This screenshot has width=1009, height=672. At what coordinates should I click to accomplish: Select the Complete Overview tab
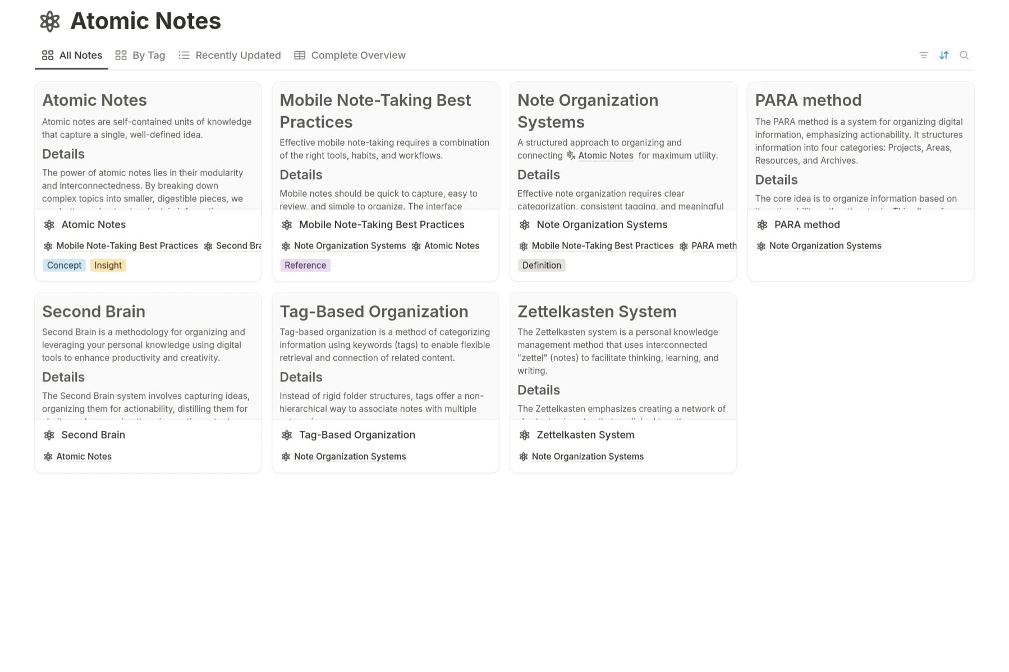click(350, 55)
